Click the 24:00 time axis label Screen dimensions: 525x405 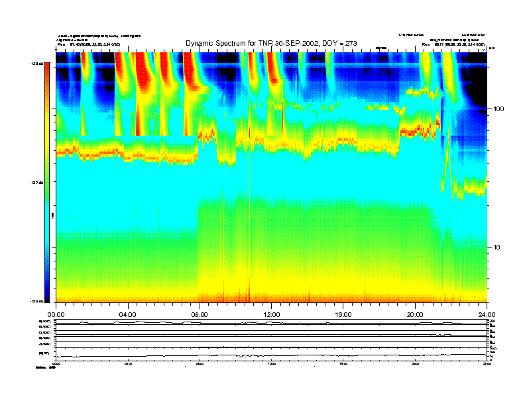487,315
